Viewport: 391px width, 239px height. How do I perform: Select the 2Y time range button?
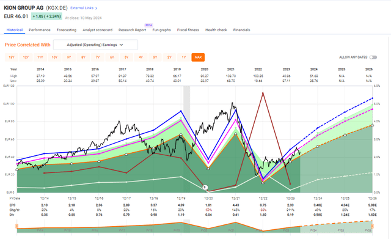[x=169, y=57]
